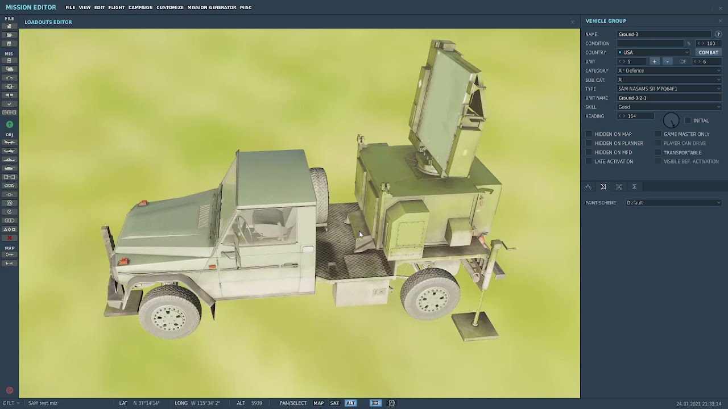The image size is (728, 409).
Task: Open the summary sigma tab icon
Action: [634, 187]
